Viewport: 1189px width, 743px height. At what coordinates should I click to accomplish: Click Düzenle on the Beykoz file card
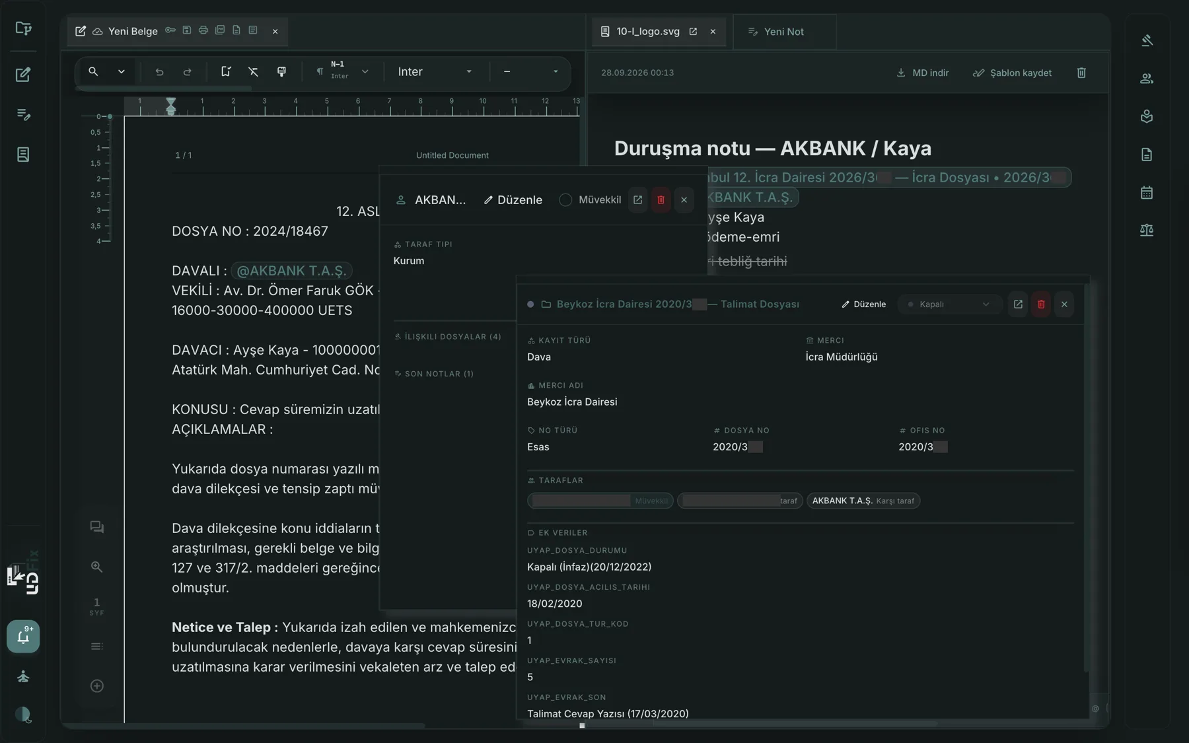click(x=863, y=304)
